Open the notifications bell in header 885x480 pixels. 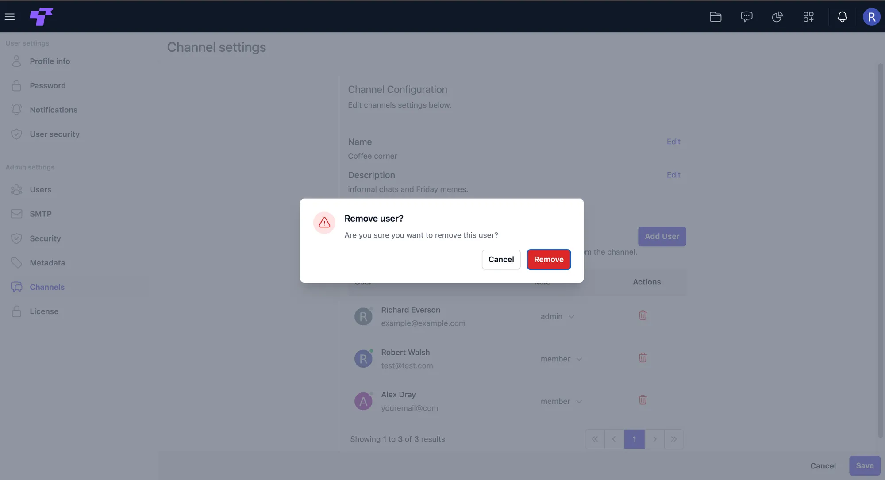click(843, 17)
